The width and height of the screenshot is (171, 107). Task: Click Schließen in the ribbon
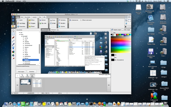[62, 20]
